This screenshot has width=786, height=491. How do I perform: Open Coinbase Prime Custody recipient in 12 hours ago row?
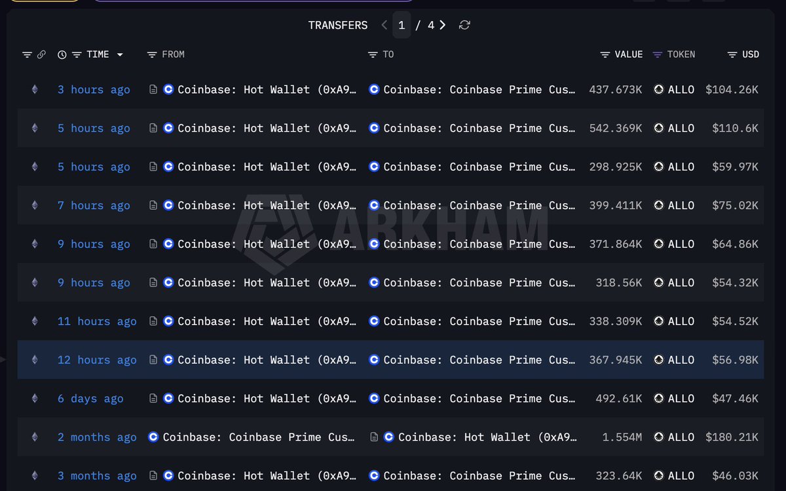pyautogui.click(x=479, y=360)
